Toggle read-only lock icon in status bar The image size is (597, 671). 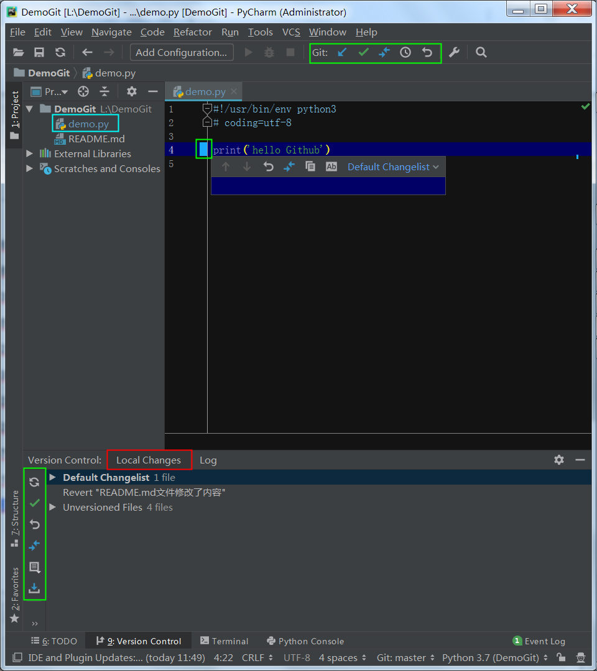[x=561, y=658]
